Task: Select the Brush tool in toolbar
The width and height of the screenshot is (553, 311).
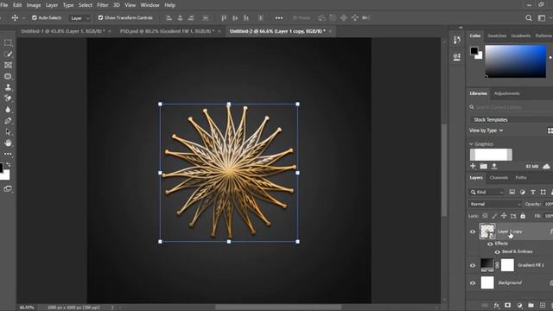Action: 8,54
